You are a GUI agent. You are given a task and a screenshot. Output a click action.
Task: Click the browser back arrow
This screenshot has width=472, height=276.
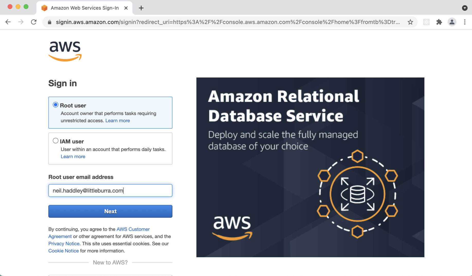[x=8, y=22]
